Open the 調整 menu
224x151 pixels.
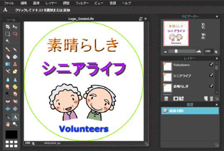[66, 3]
